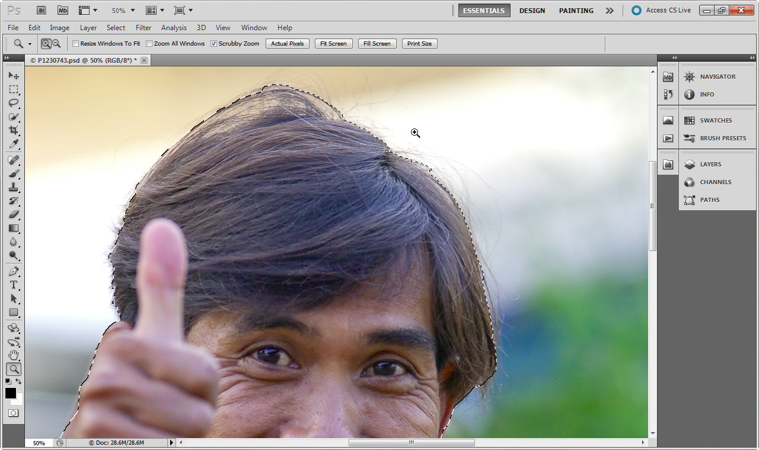Show more workspaces via double chevron

coord(610,10)
